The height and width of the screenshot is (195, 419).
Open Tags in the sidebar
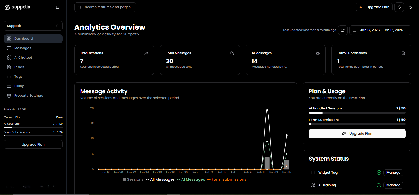point(33,77)
